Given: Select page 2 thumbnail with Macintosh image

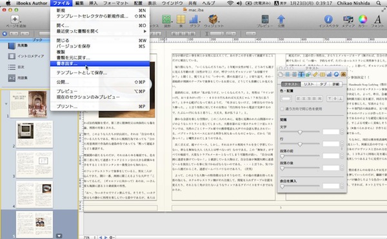Looking at the screenshot, I should coord(34,134).
